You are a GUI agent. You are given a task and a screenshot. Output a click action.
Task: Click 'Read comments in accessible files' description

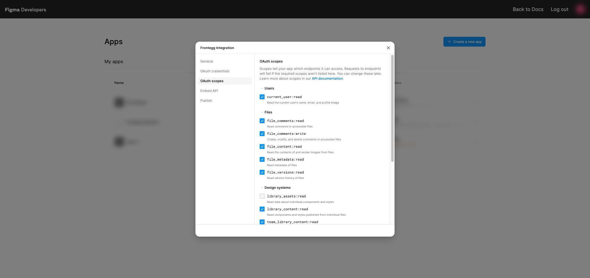pos(290,127)
